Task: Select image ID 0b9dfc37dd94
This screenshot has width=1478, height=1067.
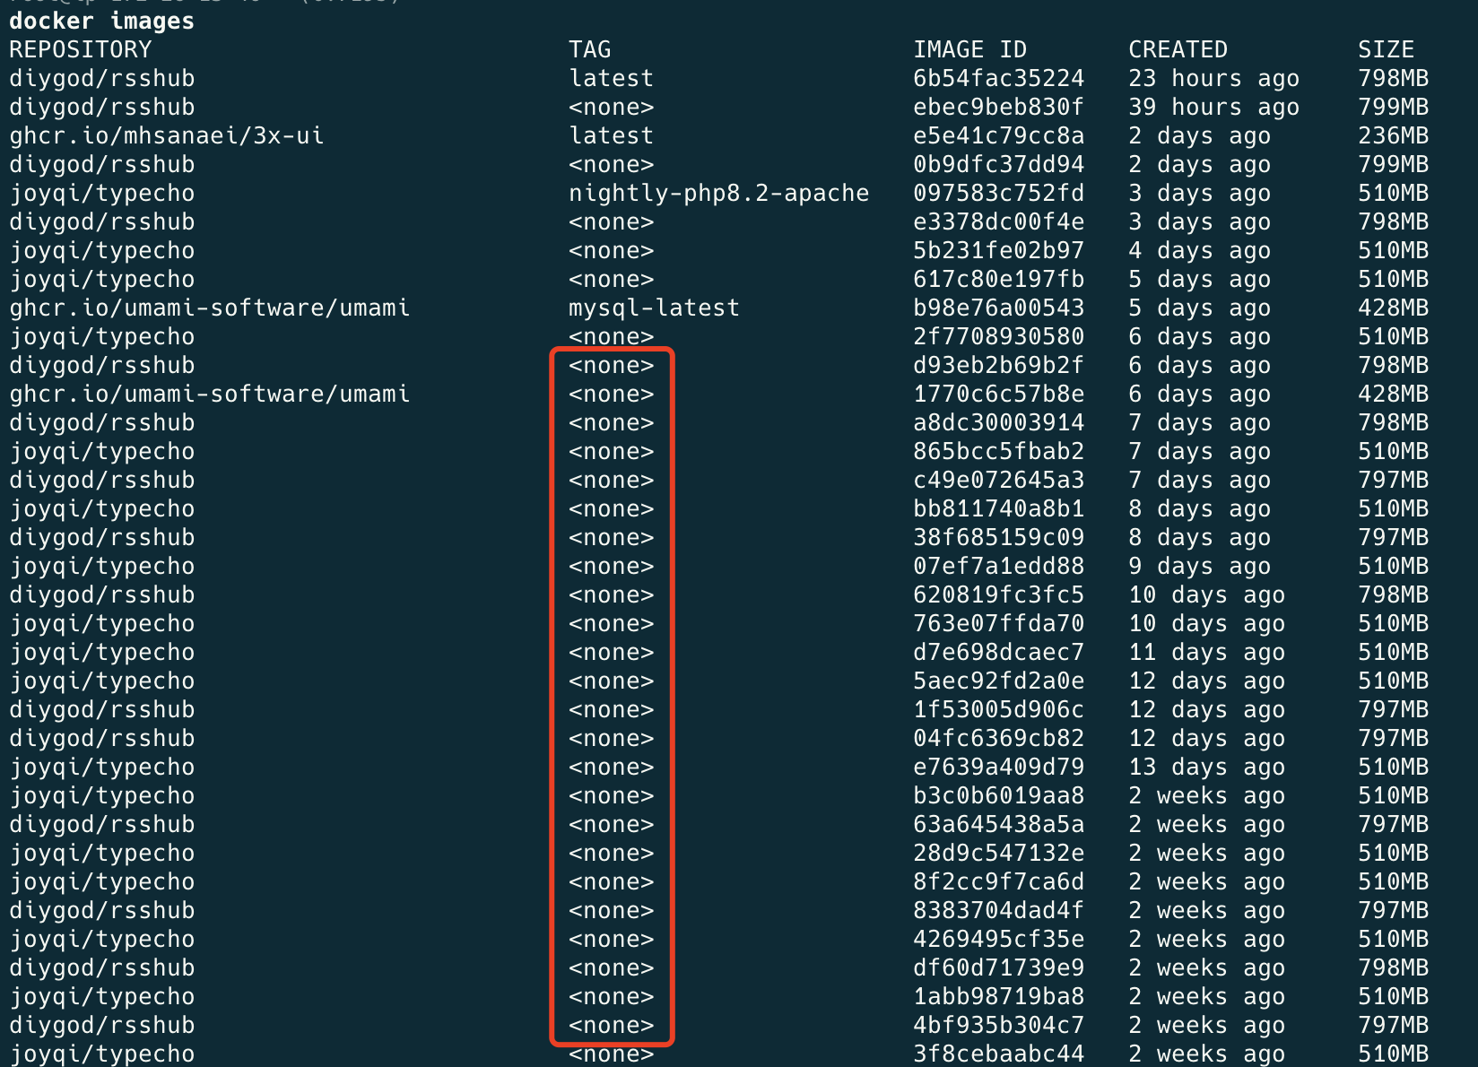Action: [998, 164]
